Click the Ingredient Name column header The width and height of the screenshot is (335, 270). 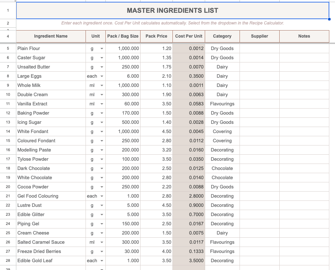point(51,36)
